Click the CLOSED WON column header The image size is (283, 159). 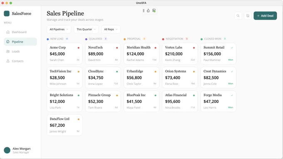click(213, 39)
